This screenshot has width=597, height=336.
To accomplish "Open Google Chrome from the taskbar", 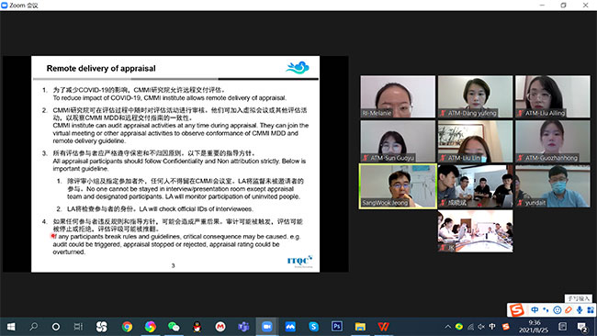I will [127, 327].
